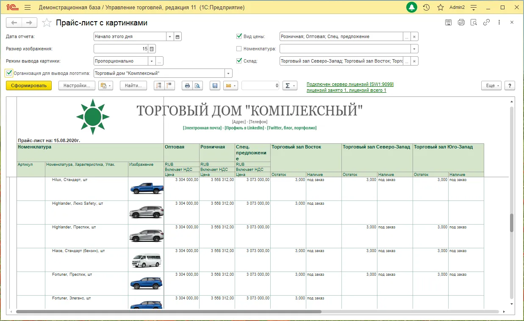Select Торговый зал Восток column header
This screenshot has width=524, height=321.
pos(306,157)
